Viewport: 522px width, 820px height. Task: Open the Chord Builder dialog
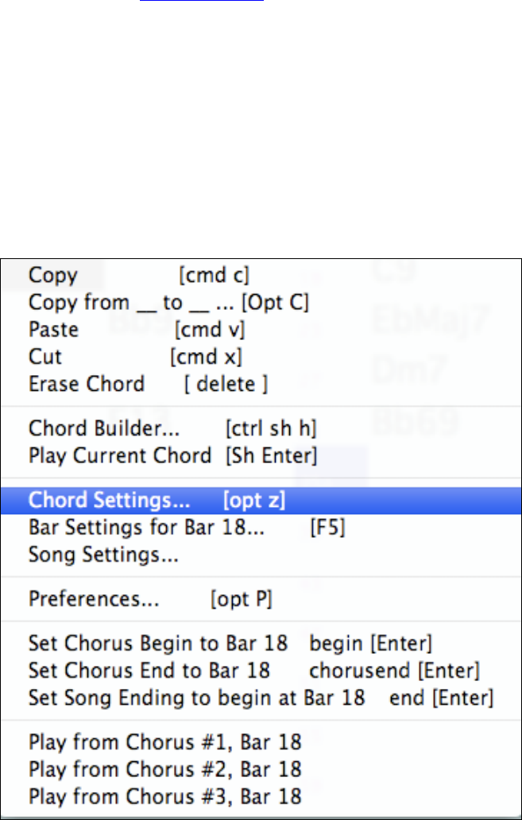[104, 429]
